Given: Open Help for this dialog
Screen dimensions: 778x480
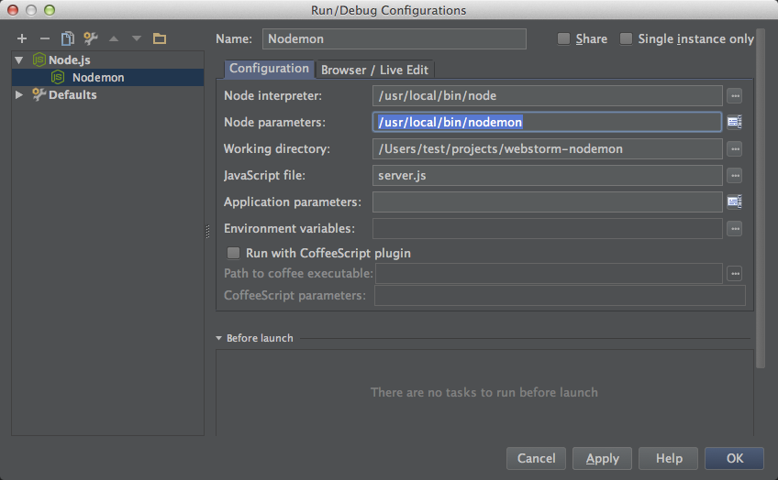Looking at the screenshot, I should 668,458.
